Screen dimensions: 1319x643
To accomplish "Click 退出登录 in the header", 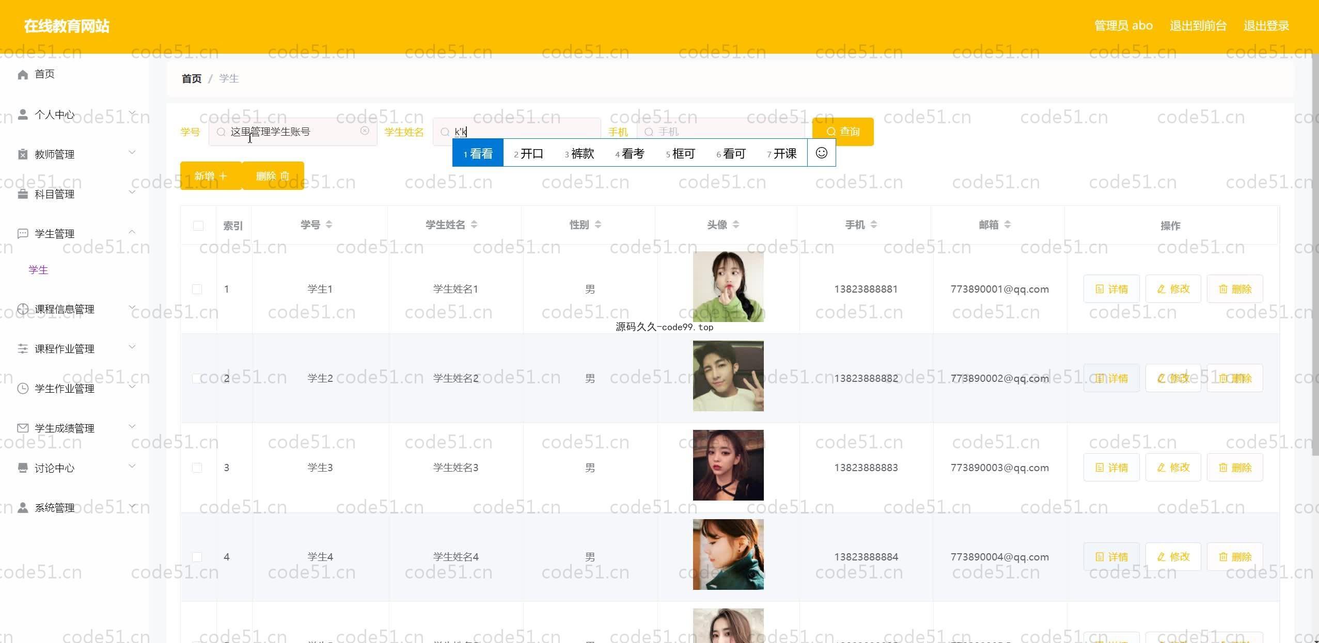I will (1266, 26).
